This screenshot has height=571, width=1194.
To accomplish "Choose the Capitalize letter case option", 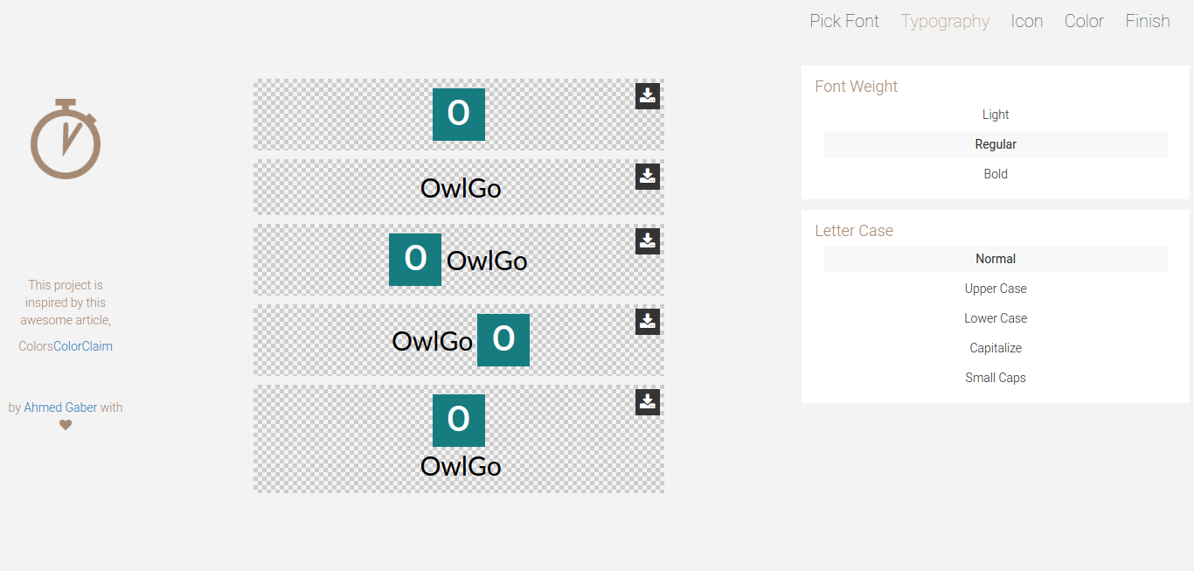I will click(995, 348).
